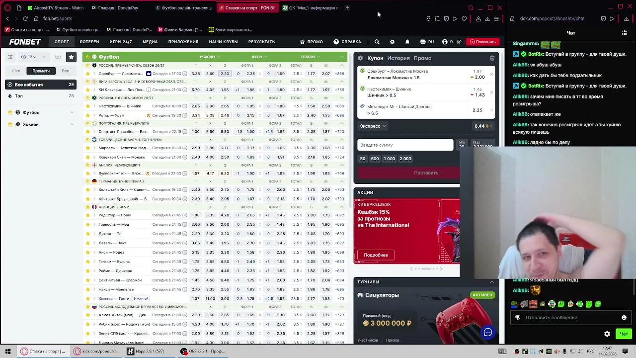The width and height of the screenshot is (636, 358).
Task: Choose the 500 quick stake amount
Action: coord(375,159)
